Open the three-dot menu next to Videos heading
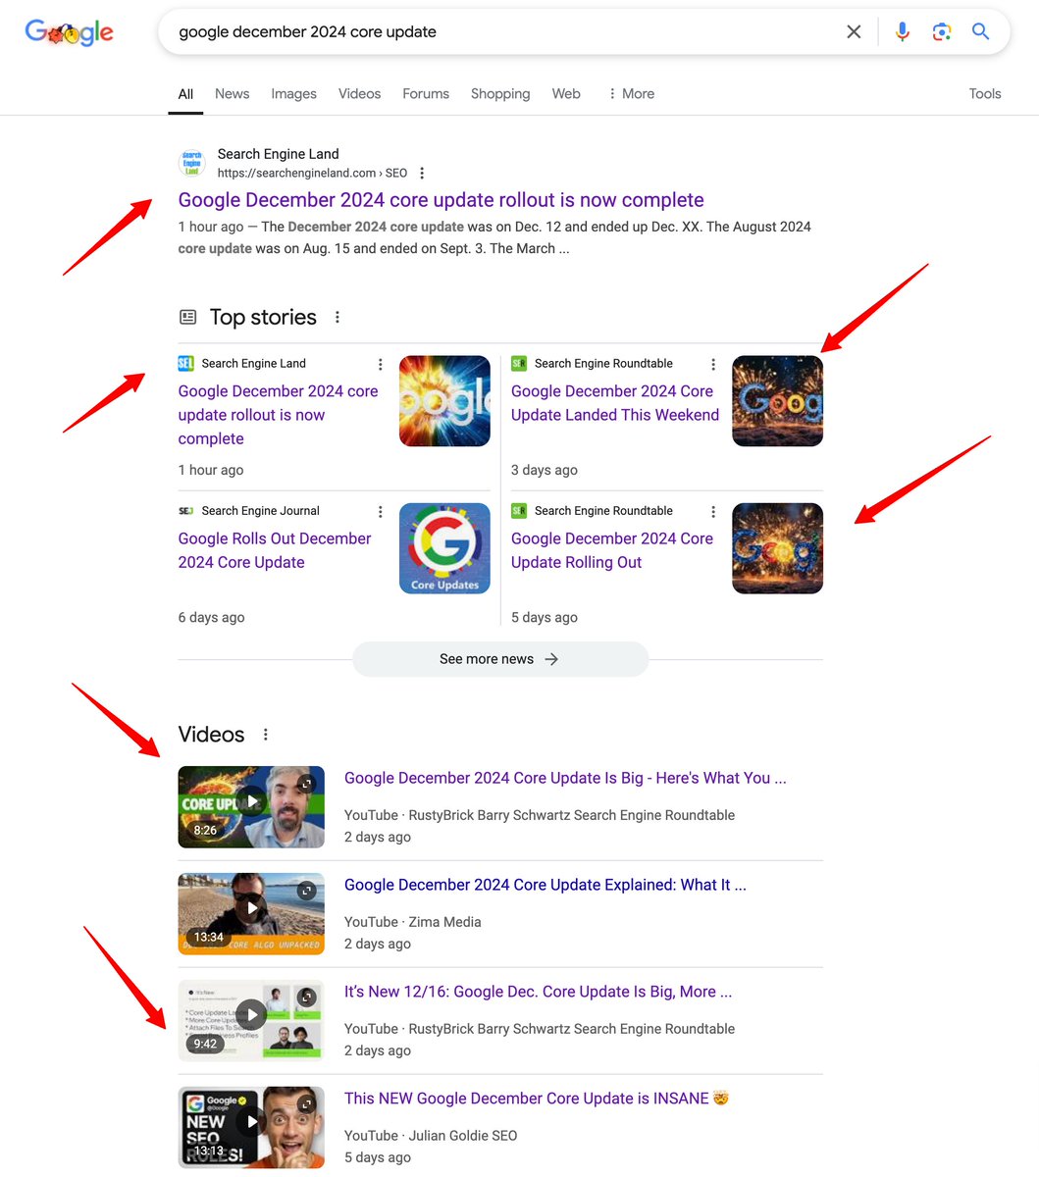1039x1177 pixels. click(265, 735)
